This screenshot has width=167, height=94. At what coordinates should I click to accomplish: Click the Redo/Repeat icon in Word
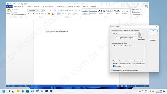(19, 4)
